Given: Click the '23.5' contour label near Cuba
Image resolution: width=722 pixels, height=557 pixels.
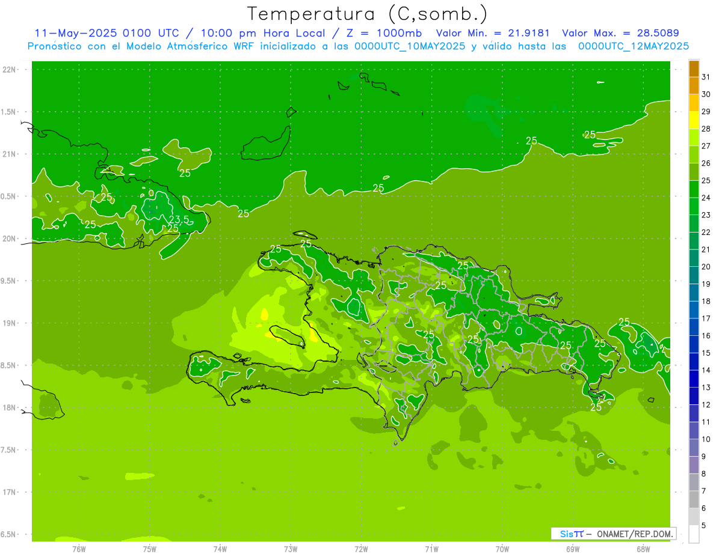Looking at the screenshot, I should pos(179,219).
